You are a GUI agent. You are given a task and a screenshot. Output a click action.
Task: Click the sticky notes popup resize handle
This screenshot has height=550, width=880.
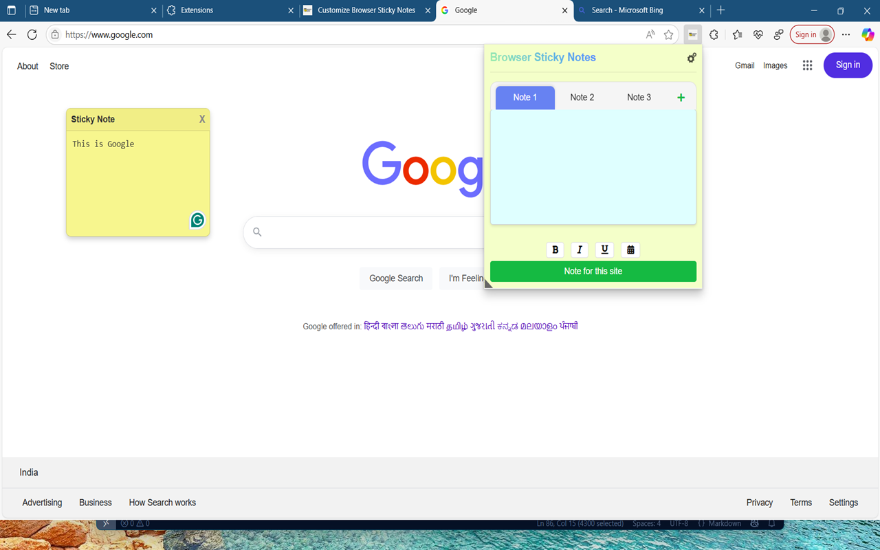488,283
